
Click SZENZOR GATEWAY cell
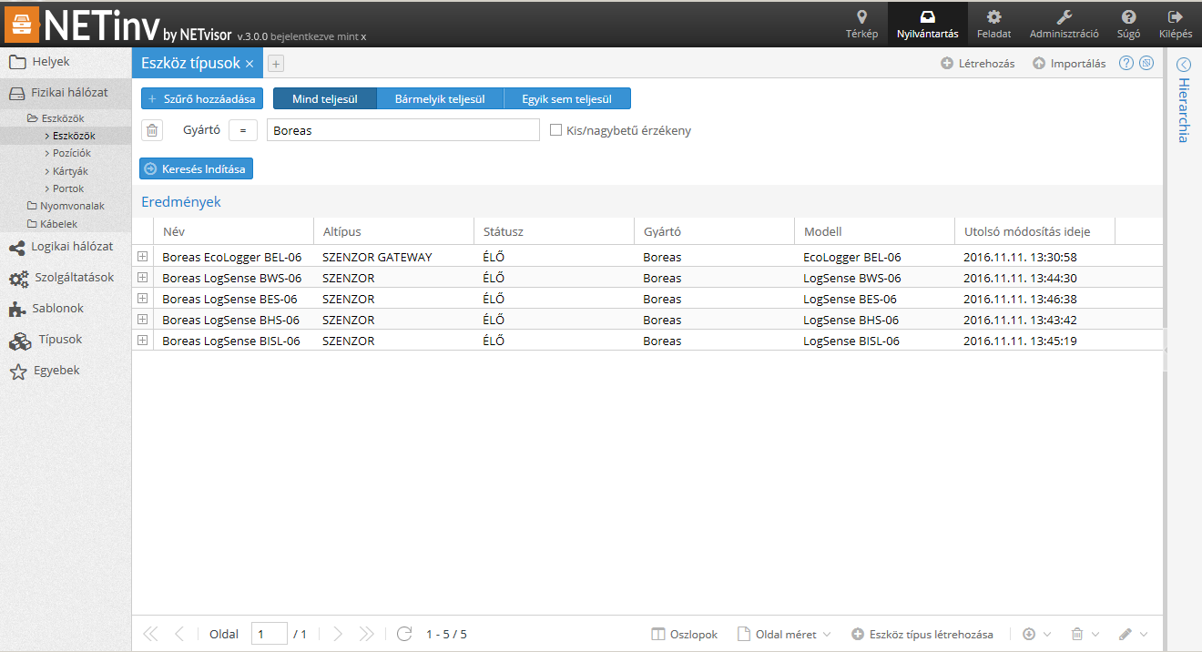(x=393, y=257)
